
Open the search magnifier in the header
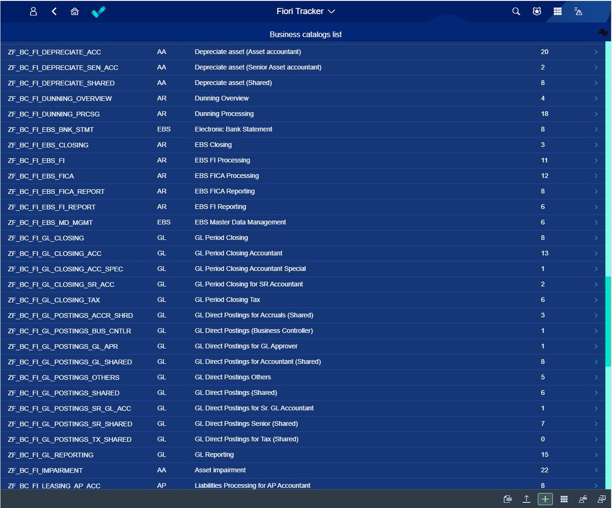click(516, 11)
